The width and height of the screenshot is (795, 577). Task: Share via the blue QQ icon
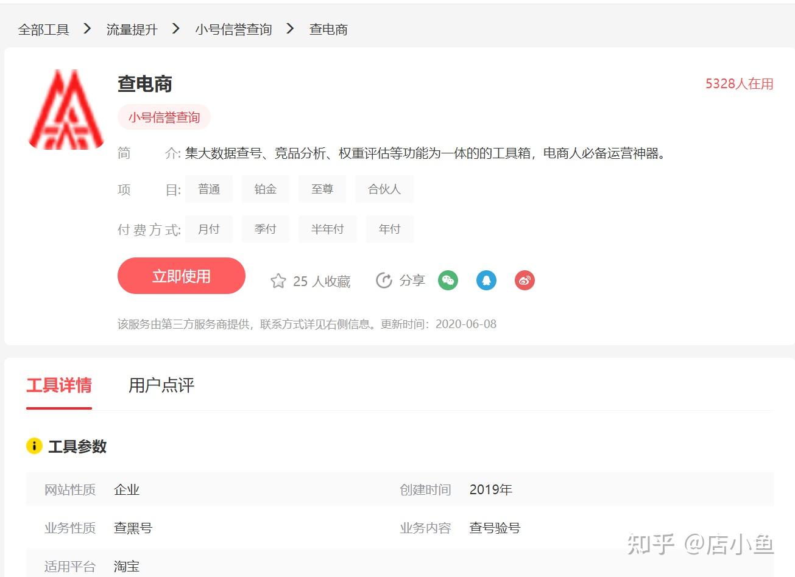486,280
